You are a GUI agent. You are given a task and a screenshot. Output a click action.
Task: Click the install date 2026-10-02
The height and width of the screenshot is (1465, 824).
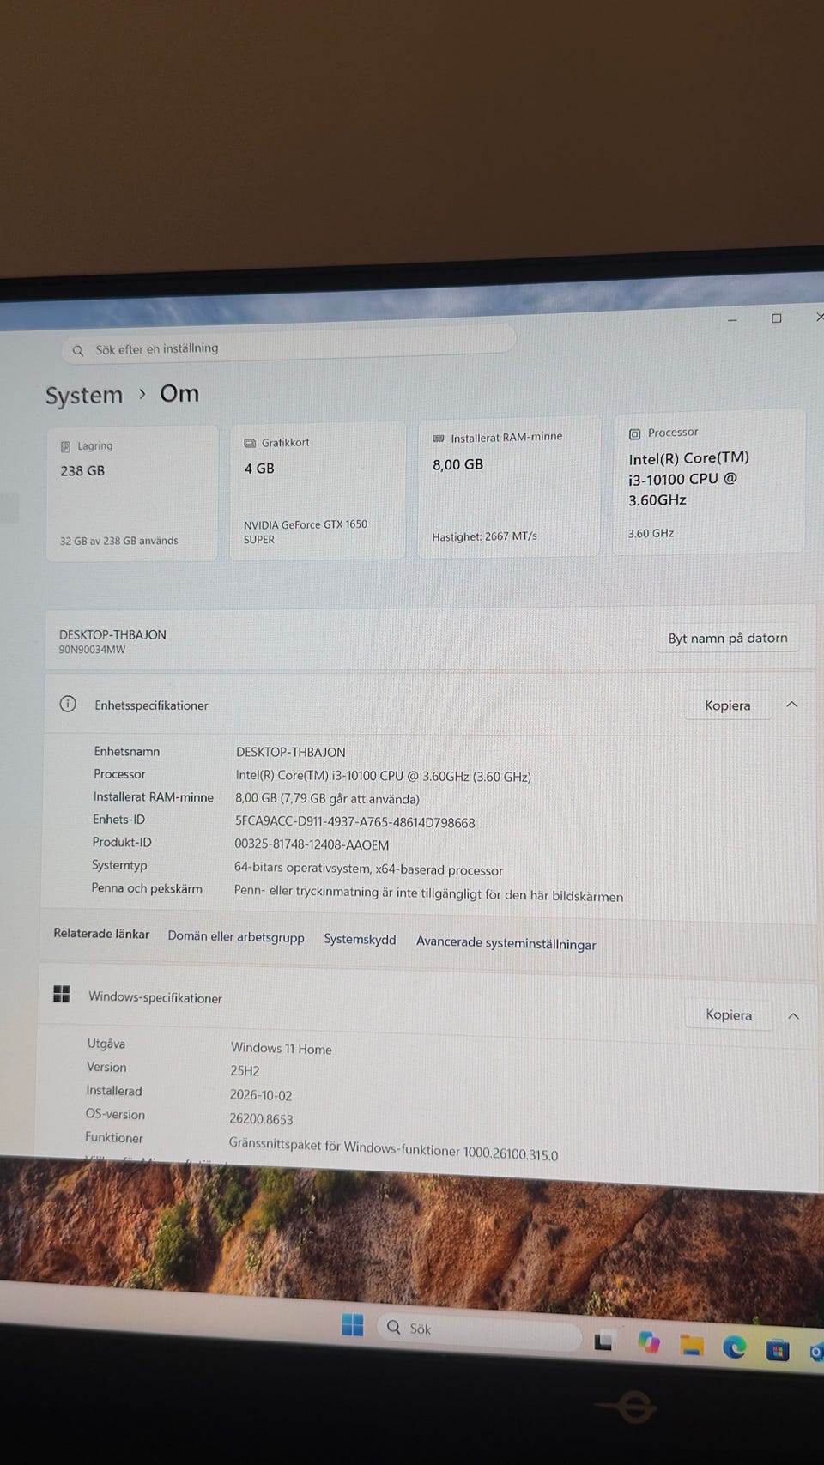click(260, 1095)
